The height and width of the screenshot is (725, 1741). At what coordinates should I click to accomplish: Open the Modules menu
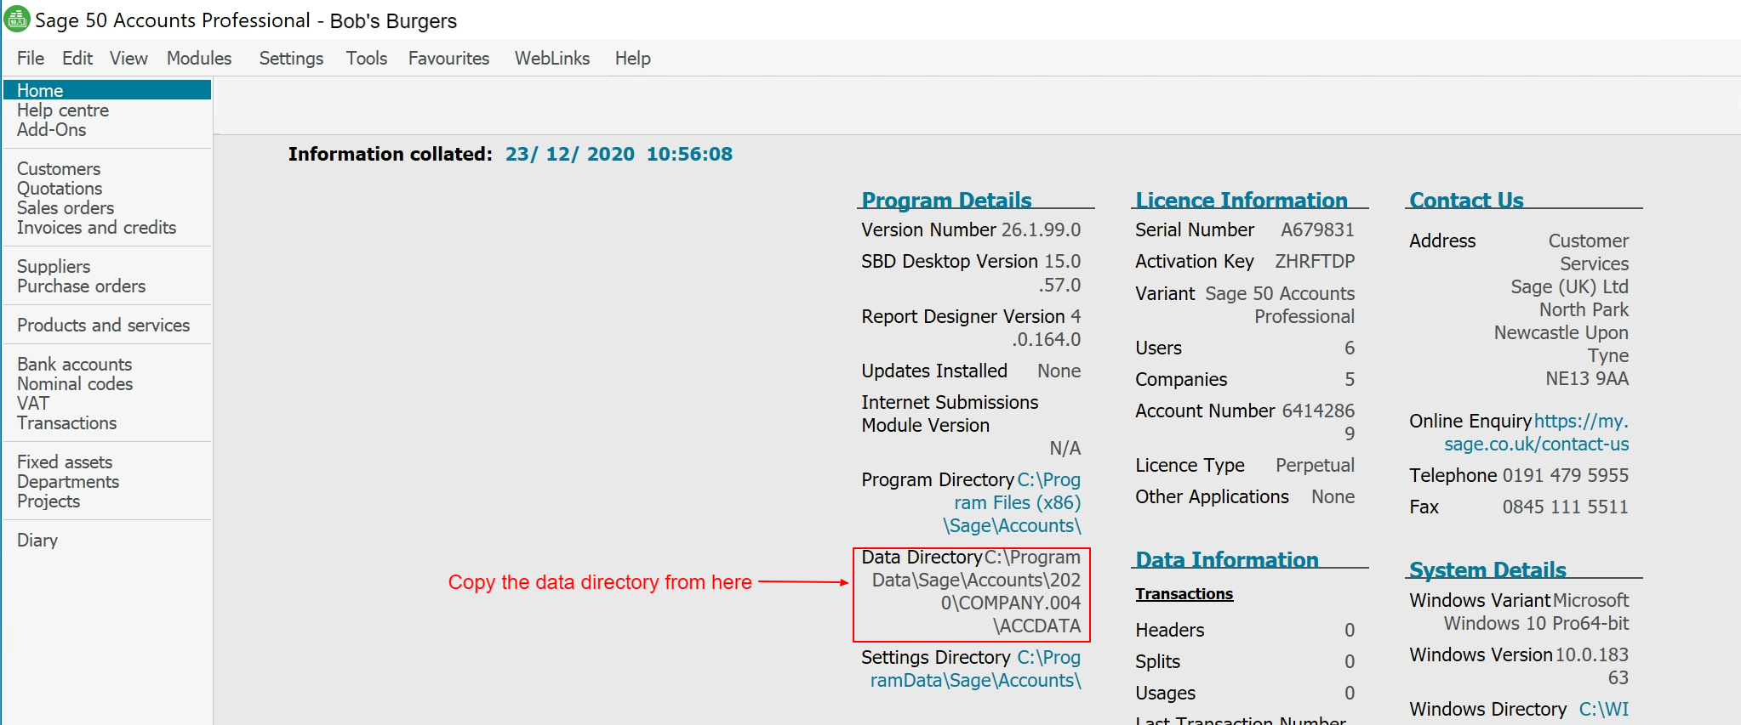pyautogui.click(x=199, y=58)
